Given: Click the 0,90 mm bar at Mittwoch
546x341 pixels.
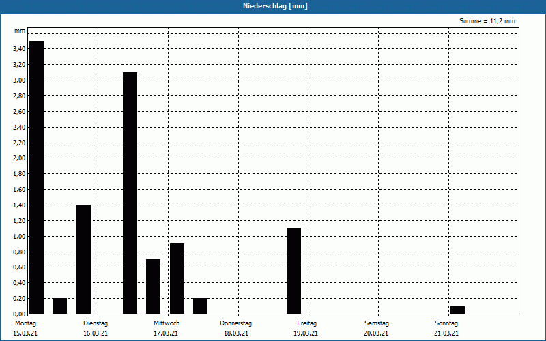Looking at the screenshot, I should pos(177,279).
